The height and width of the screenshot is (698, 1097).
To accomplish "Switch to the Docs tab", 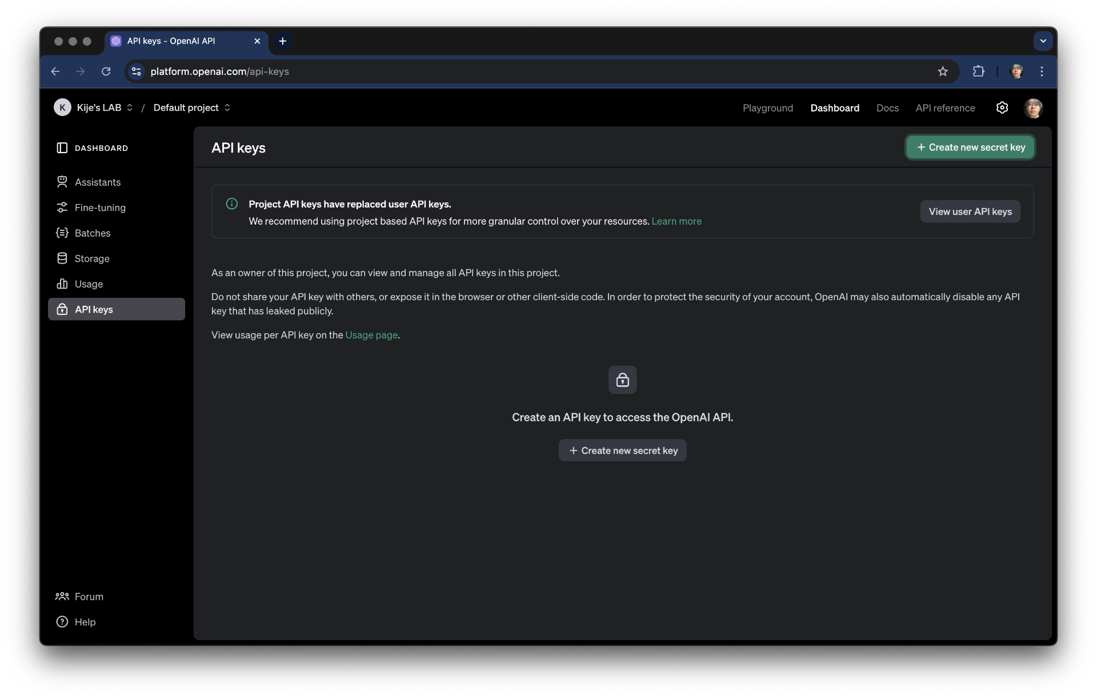I will point(887,107).
